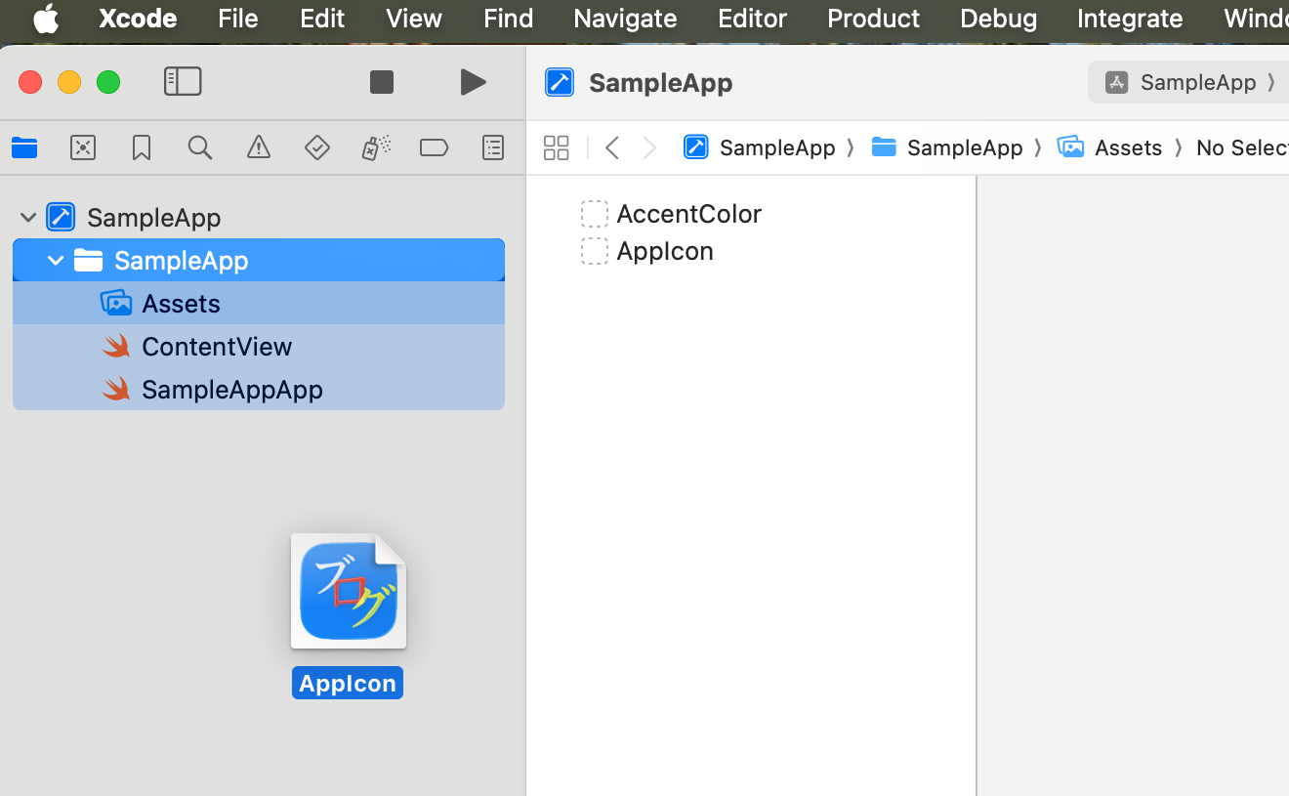Select the SampleAppApp swift file
This screenshot has width=1289, height=796.
(x=259, y=389)
